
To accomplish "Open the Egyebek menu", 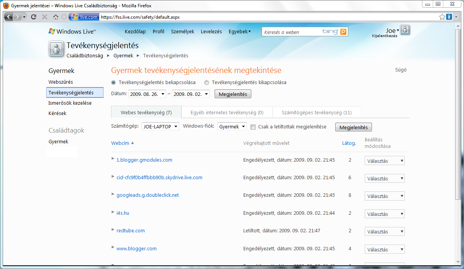I will click(239, 32).
